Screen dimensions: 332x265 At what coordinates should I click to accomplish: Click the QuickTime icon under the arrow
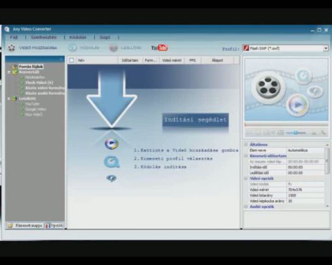click(x=112, y=162)
